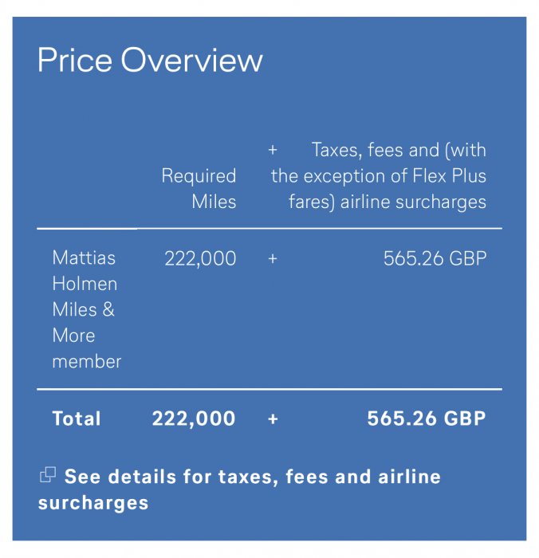Click the pop-up window icon beside See details
Screen dimensions: 539x558
point(48,476)
